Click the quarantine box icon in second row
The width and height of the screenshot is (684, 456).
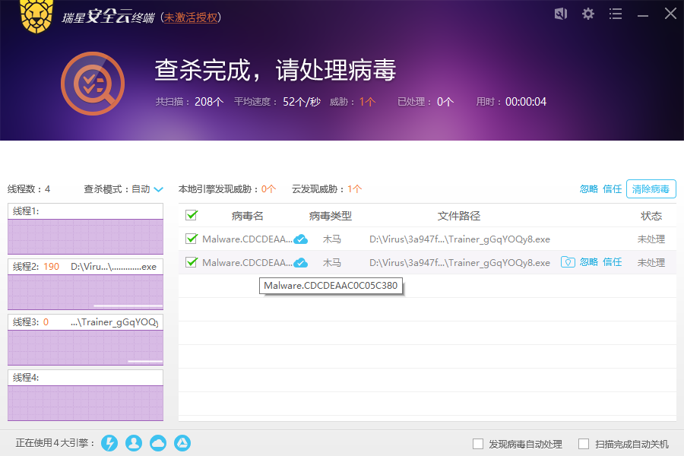(568, 262)
